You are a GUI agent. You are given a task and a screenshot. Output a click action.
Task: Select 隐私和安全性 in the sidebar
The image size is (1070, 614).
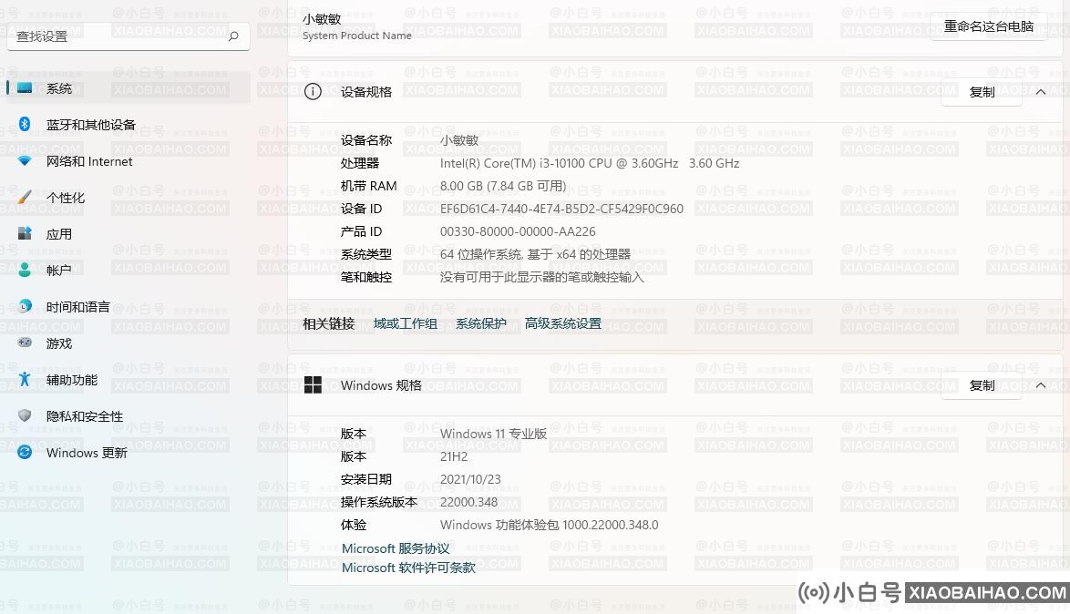[129, 416]
